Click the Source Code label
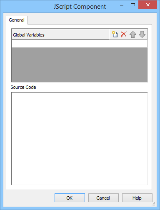The height and width of the screenshot is (210, 160). coord(23,87)
